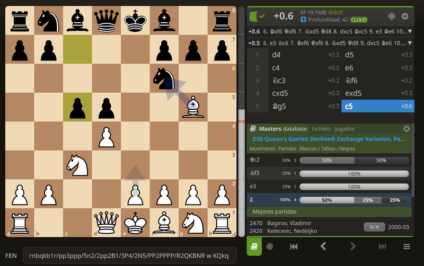Jump to the last move

382,246
